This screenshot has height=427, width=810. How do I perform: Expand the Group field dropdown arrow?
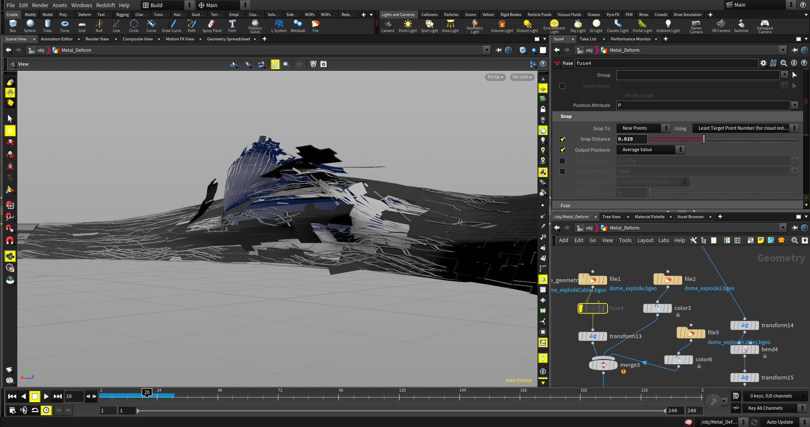(x=784, y=75)
